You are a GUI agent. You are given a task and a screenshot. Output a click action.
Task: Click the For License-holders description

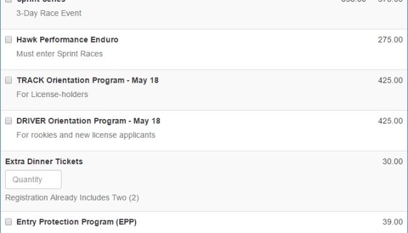coord(52,95)
